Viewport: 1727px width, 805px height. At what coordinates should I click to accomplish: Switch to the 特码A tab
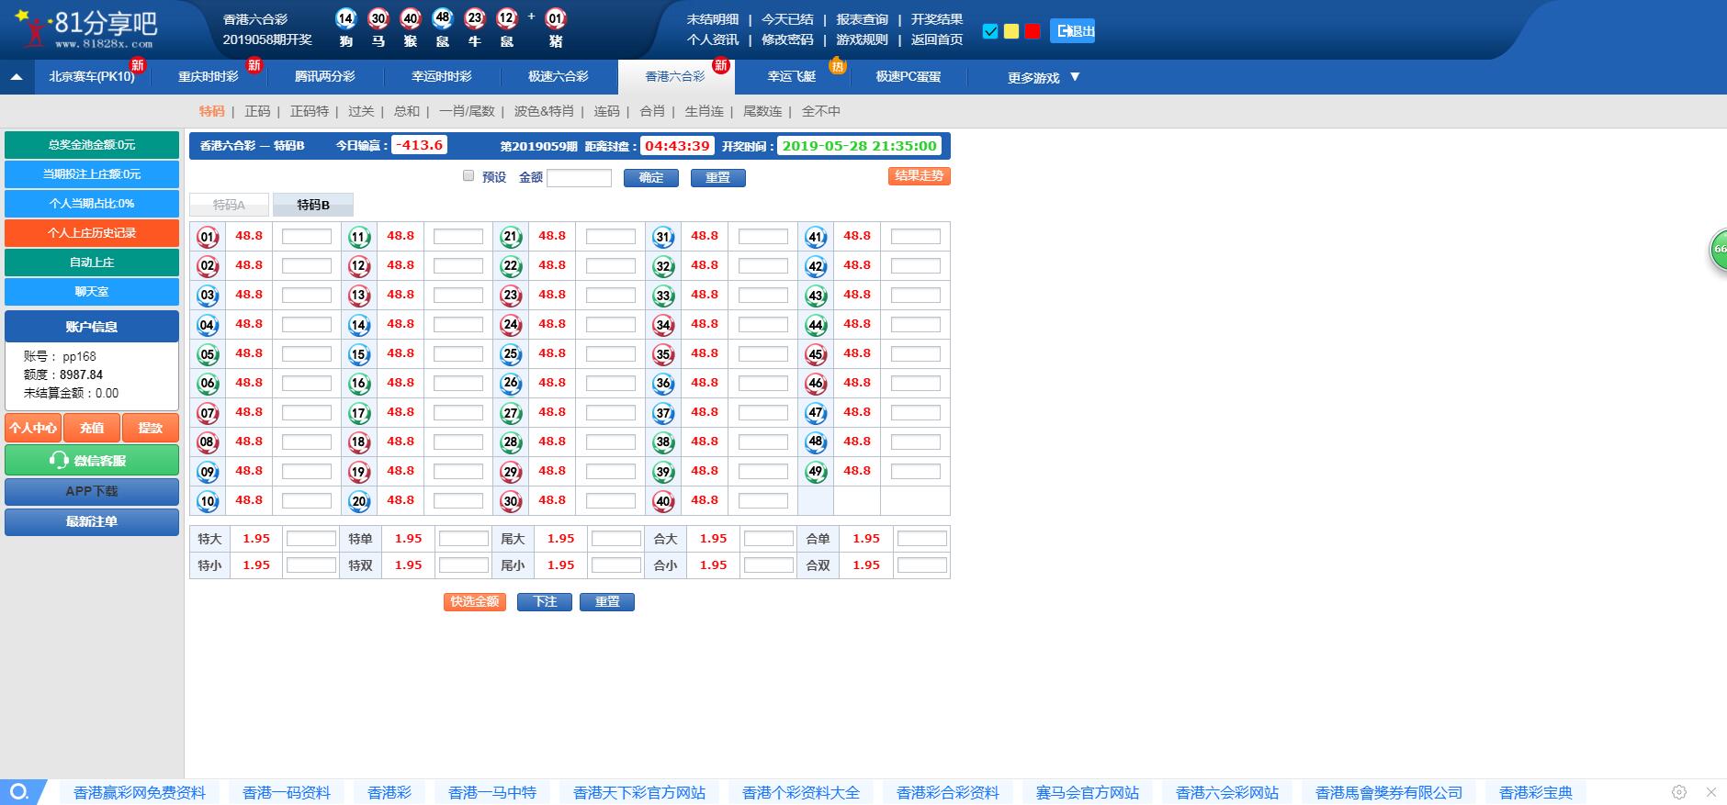tap(229, 205)
